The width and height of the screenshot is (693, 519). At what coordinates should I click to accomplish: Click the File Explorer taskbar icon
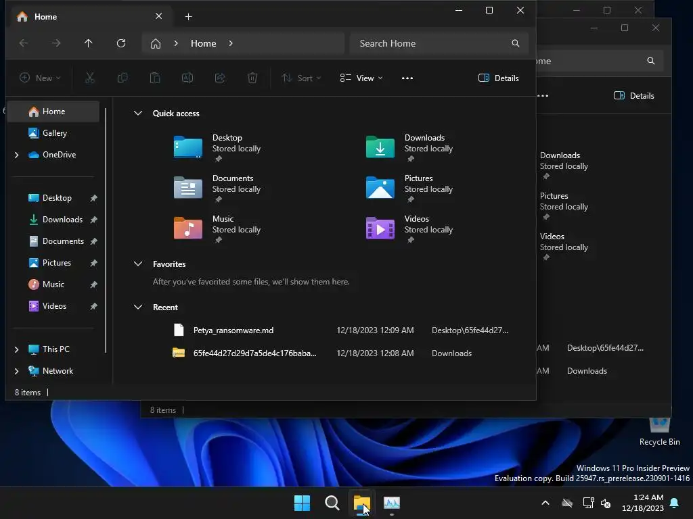[x=362, y=503]
